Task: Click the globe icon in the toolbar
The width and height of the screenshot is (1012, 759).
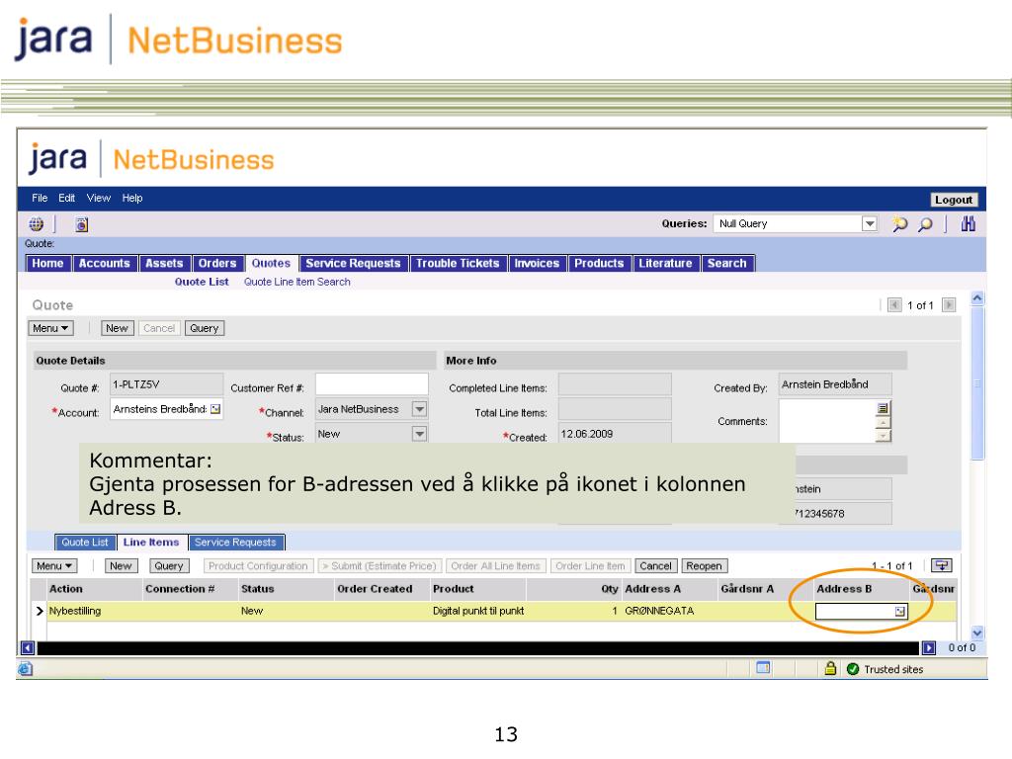Action: click(37, 224)
